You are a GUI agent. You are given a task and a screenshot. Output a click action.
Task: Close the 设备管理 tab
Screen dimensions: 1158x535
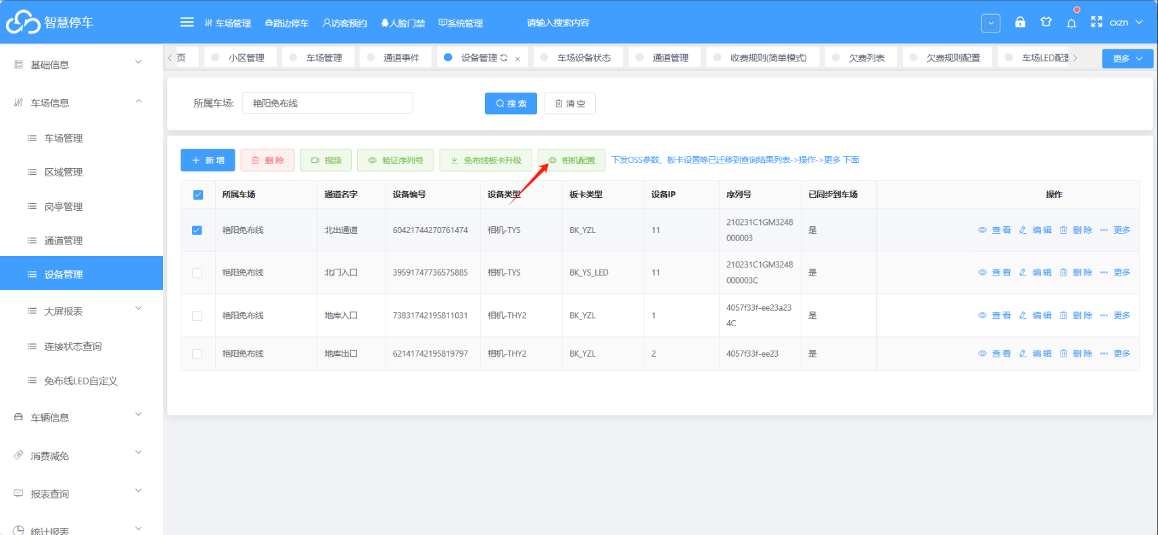[x=517, y=59]
